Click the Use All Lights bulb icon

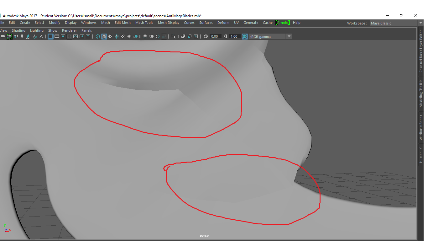click(129, 36)
